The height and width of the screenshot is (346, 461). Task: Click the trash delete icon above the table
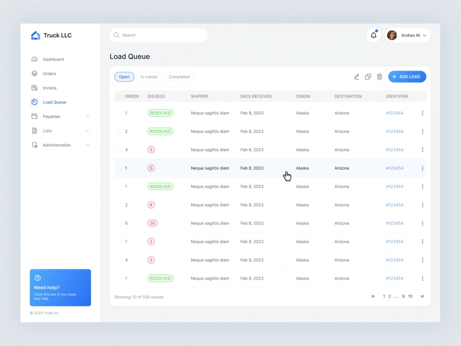point(379,77)
